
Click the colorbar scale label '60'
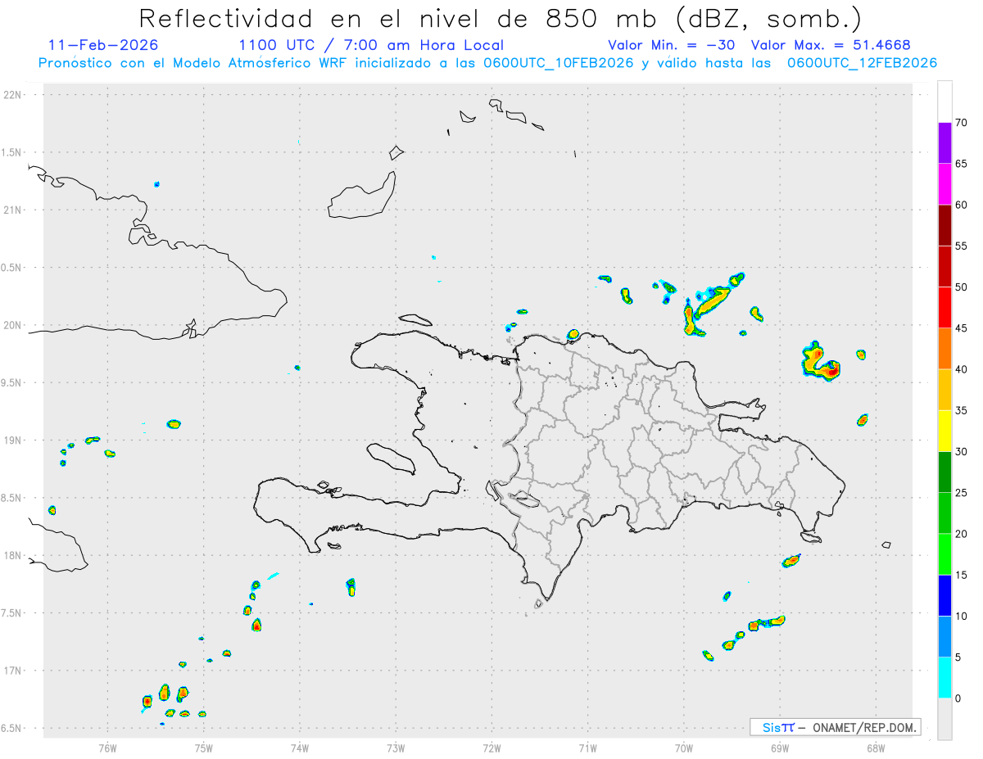[962, 205]
